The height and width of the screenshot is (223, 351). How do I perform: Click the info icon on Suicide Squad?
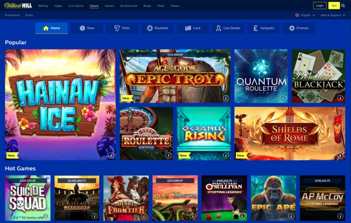(46, 216)
